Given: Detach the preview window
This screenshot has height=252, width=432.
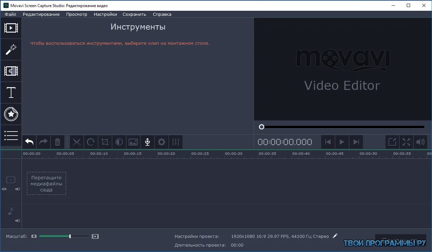Looking at the screenshot, I should [x=392, y=142].
